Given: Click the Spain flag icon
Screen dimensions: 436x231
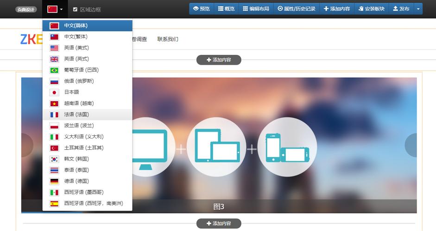Looking at the screenshot, I should 54,203.
